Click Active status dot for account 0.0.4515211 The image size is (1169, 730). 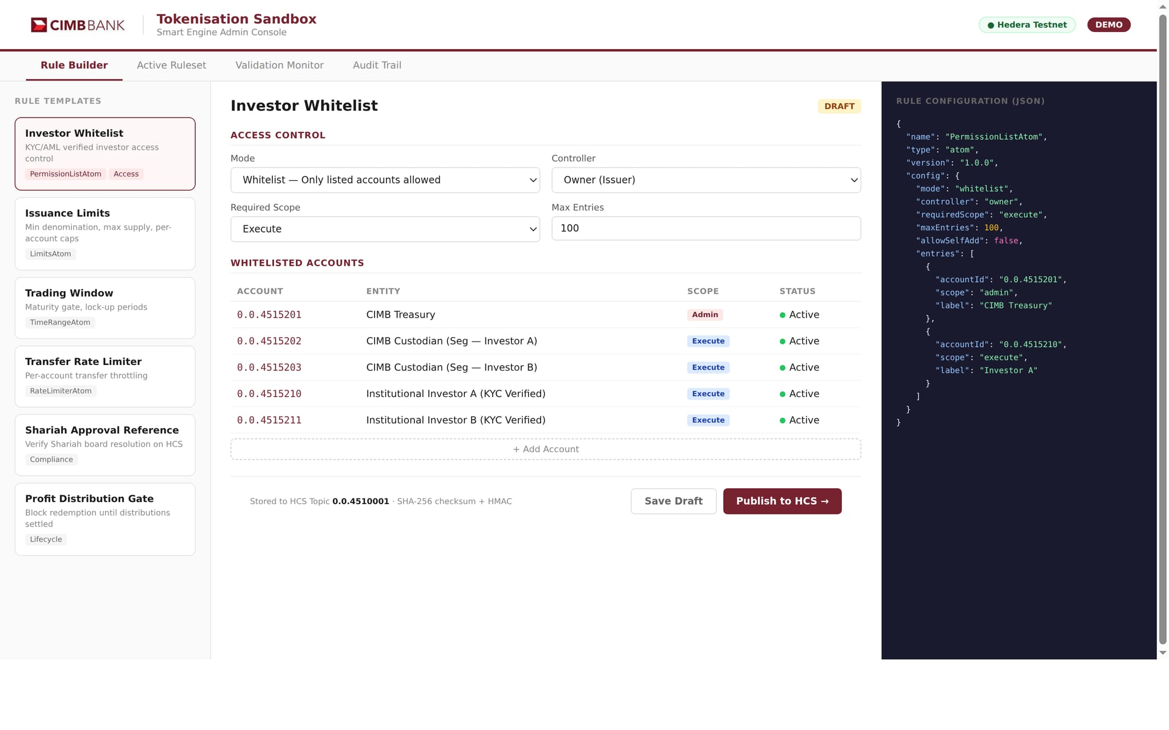[x=782, y=421]
